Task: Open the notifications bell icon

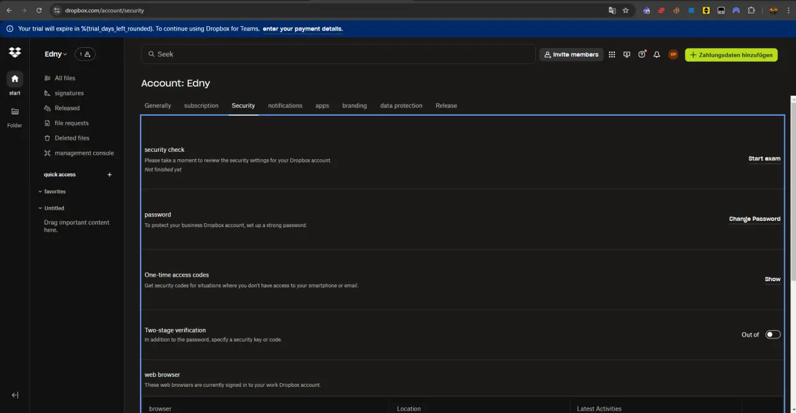Action: (657, 55)
